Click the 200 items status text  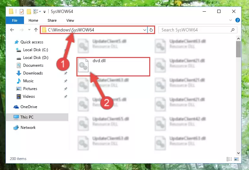click(x=18, y=159)
